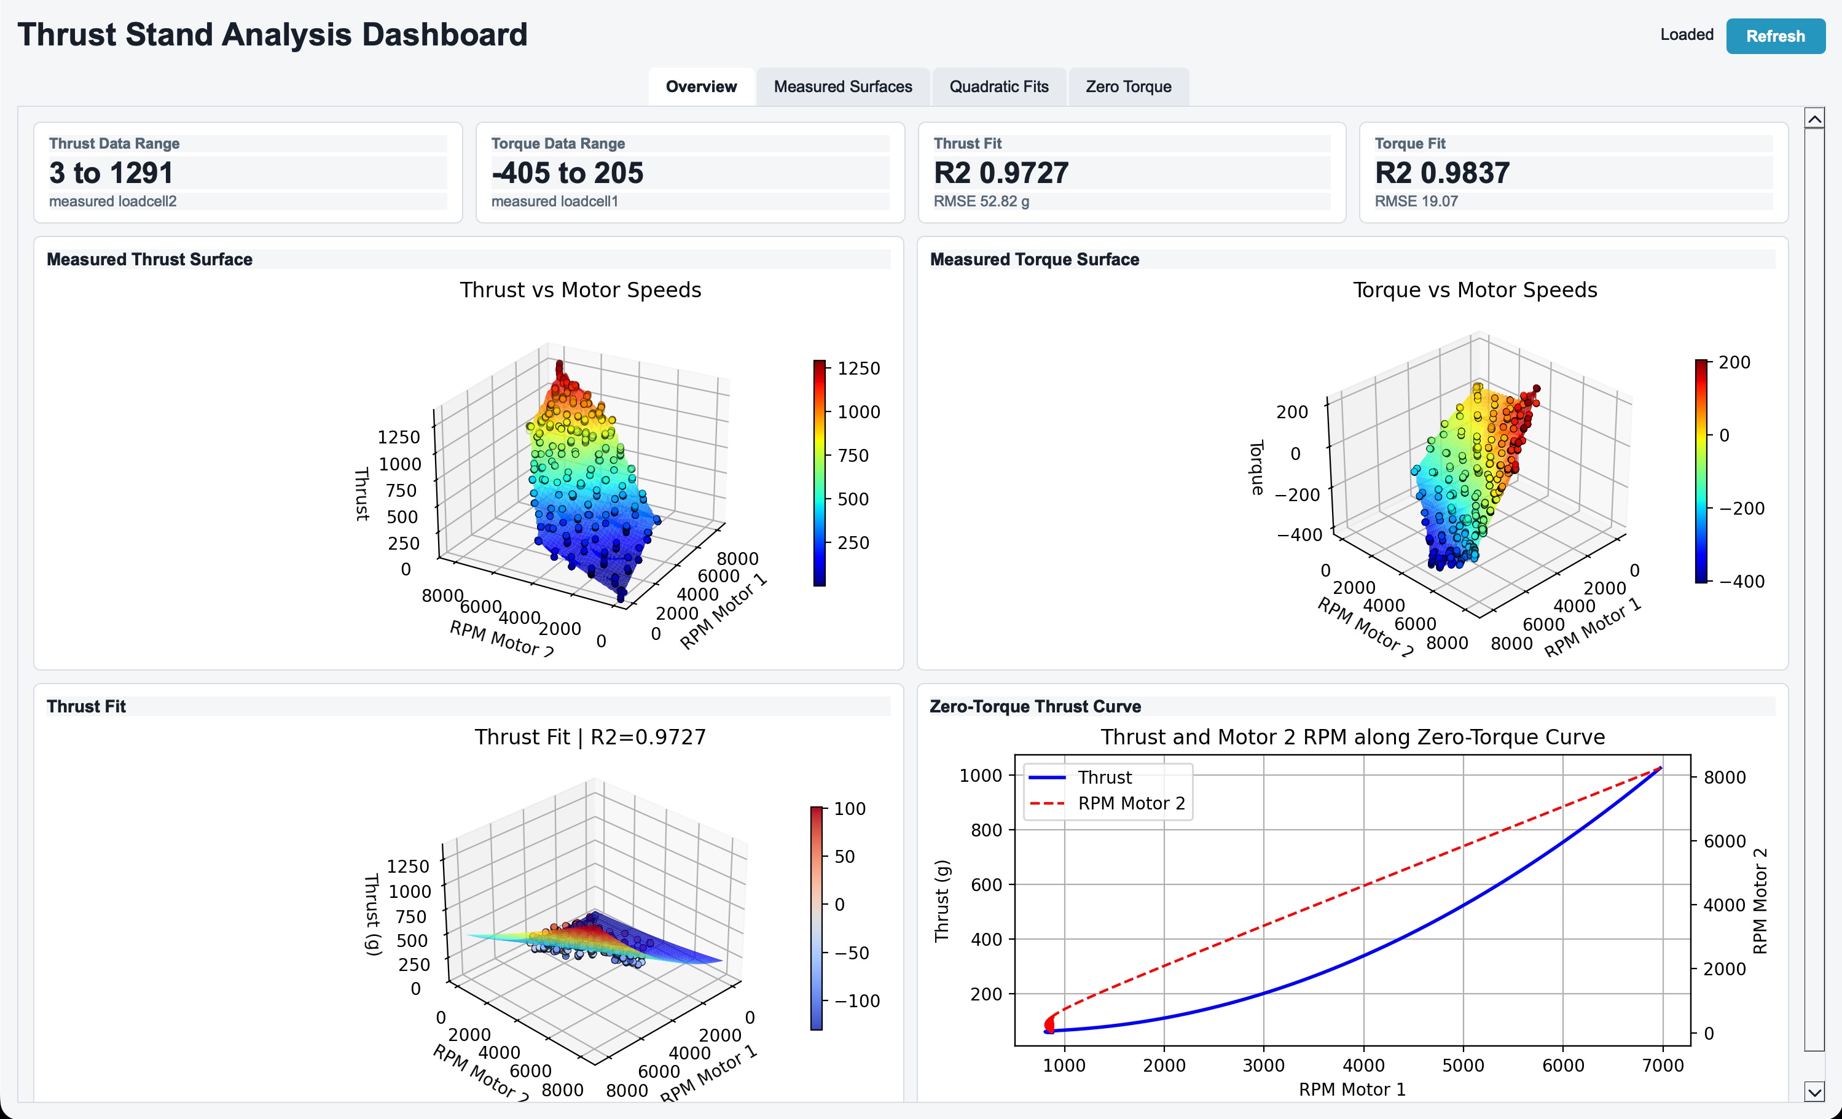Click 'measured loadcell2' caption
Viewport: 1842px width, 1119px height.
tap(113, 201)
